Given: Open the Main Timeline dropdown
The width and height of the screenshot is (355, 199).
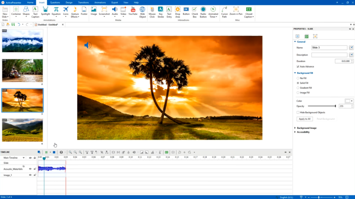Looking at the screenshot, I should click(x=24, y=158).
